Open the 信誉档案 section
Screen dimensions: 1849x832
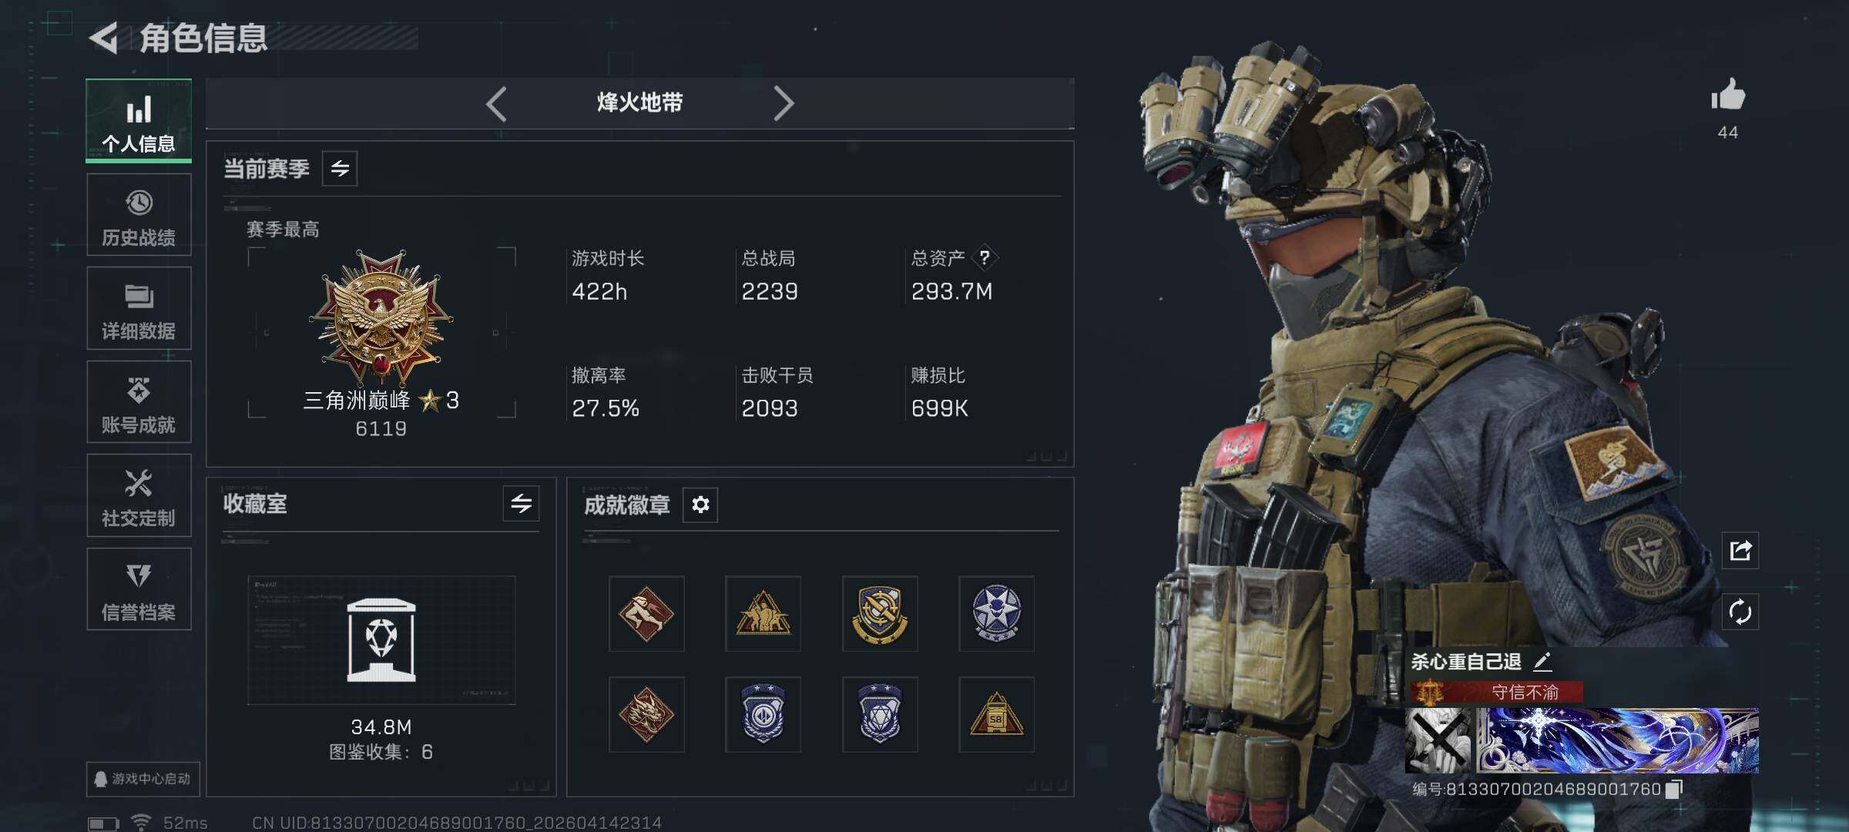[139, 589]
